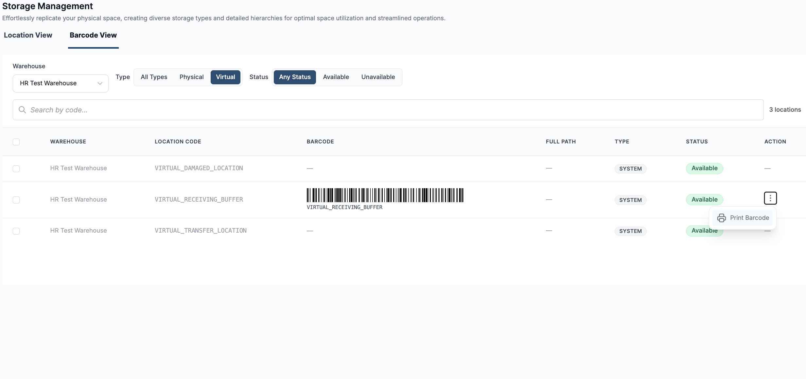
Task: Filter type by Physical
Action: click(x=191, y=77)
